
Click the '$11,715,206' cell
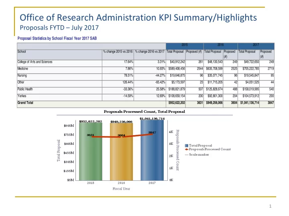click(x=214, y=84)
